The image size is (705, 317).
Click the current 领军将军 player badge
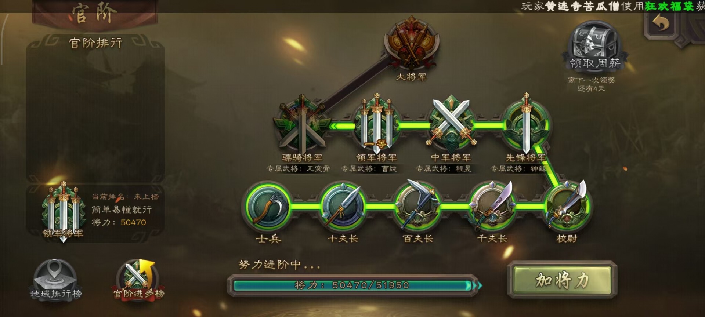pos(63,211)
